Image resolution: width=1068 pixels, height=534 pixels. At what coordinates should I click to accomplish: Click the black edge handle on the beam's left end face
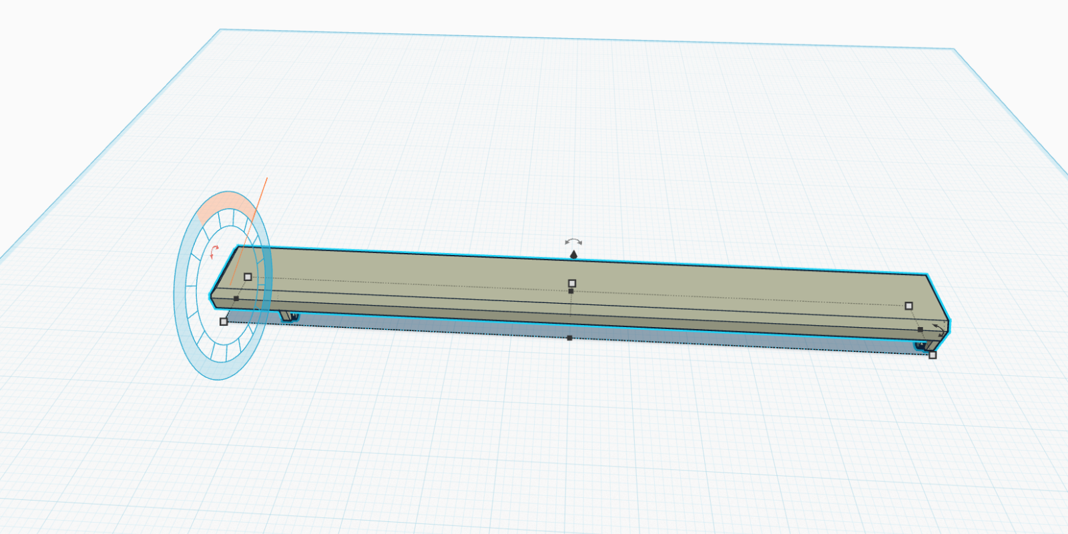pyautogui.click(x=236, y=298)
